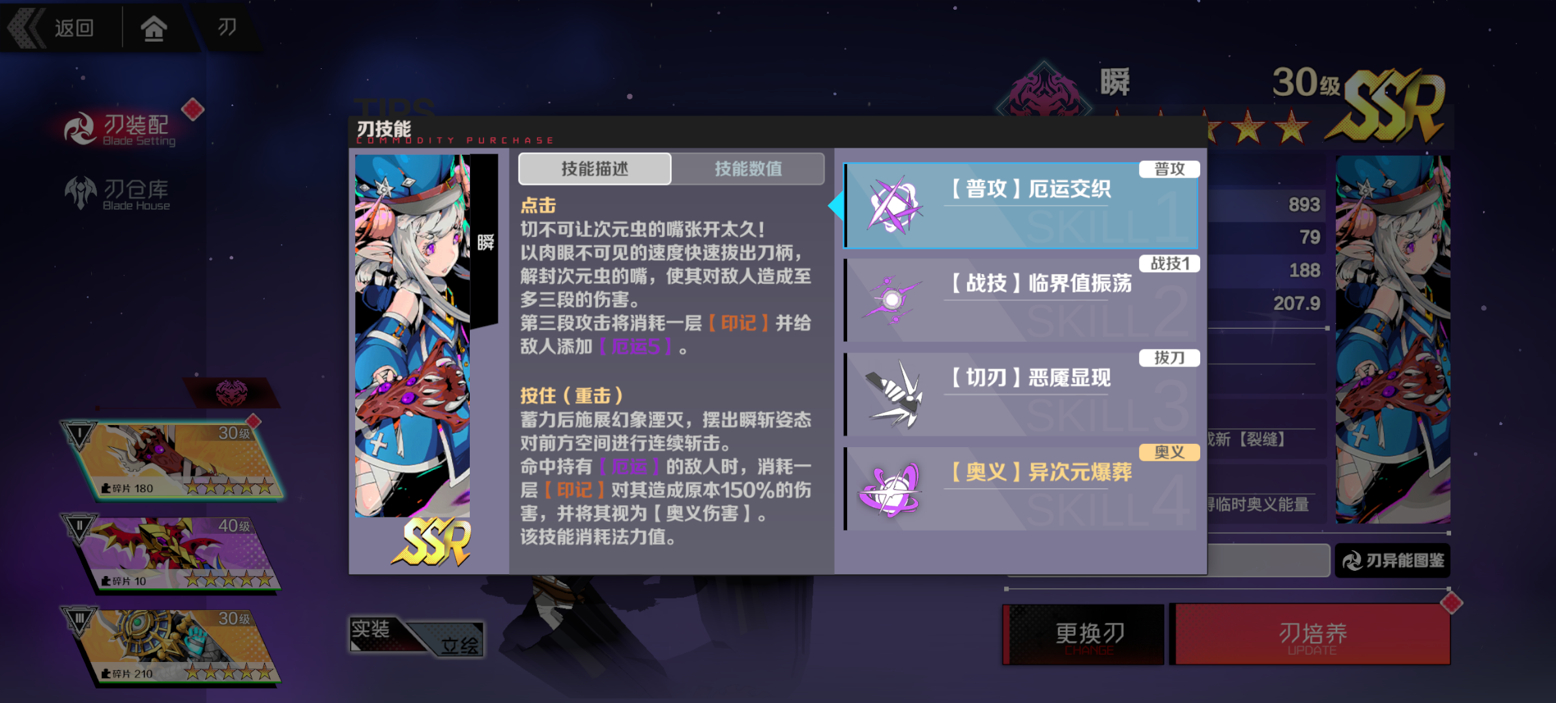Click the 返回 back arrow button
Image resolution: width=1556 pixels, height=703 pixels.
tap(53, 28)
